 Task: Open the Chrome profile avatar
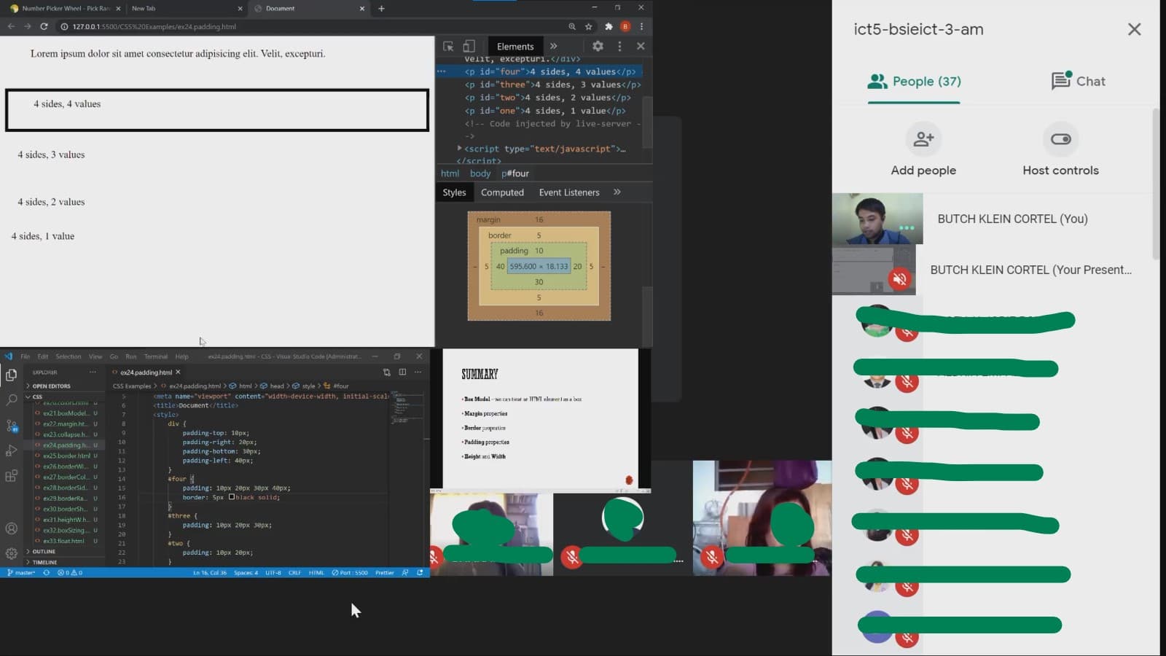tap(625, 26)
